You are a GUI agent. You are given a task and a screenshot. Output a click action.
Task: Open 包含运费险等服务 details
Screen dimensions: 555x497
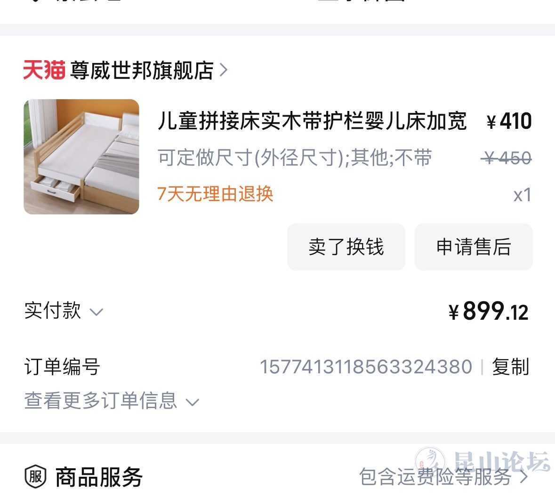[x=444, y=477]
